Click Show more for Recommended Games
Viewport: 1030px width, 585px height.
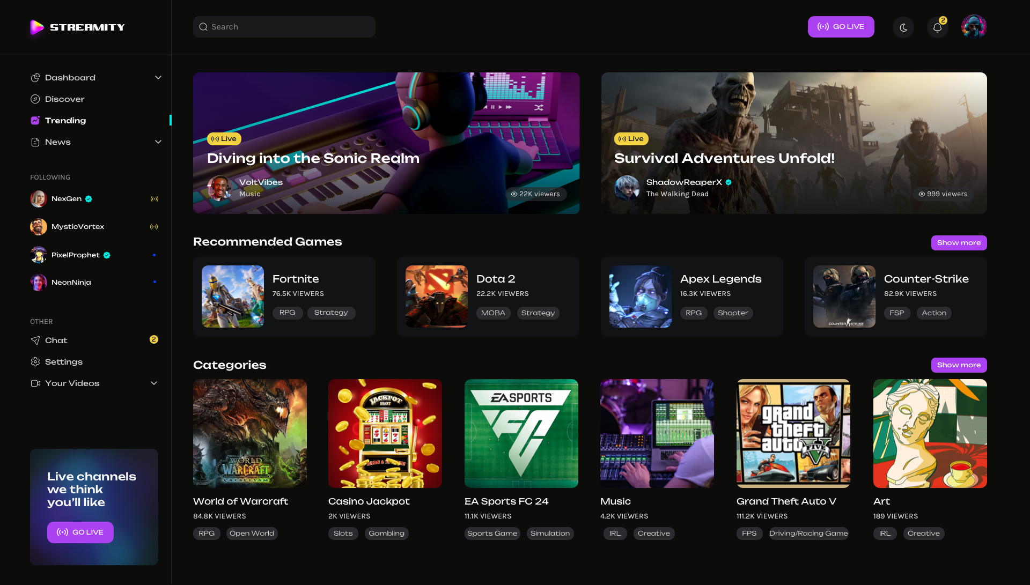[x=959, y=242]
